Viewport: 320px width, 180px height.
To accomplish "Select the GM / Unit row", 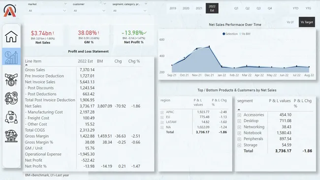I will point(33,148).
